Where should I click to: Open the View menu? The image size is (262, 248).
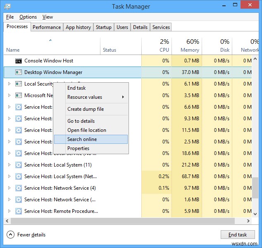(48, 17)
